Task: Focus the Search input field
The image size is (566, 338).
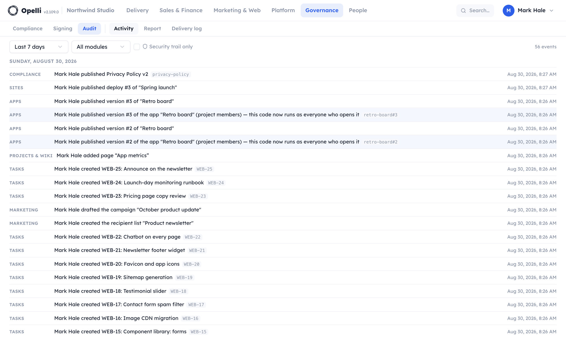Action: pyautogui.click(x=475, y=10)
